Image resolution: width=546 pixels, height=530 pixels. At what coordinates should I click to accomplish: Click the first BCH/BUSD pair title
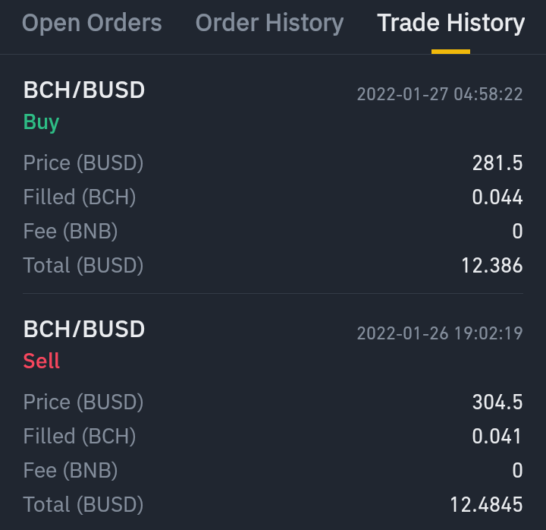84,90
